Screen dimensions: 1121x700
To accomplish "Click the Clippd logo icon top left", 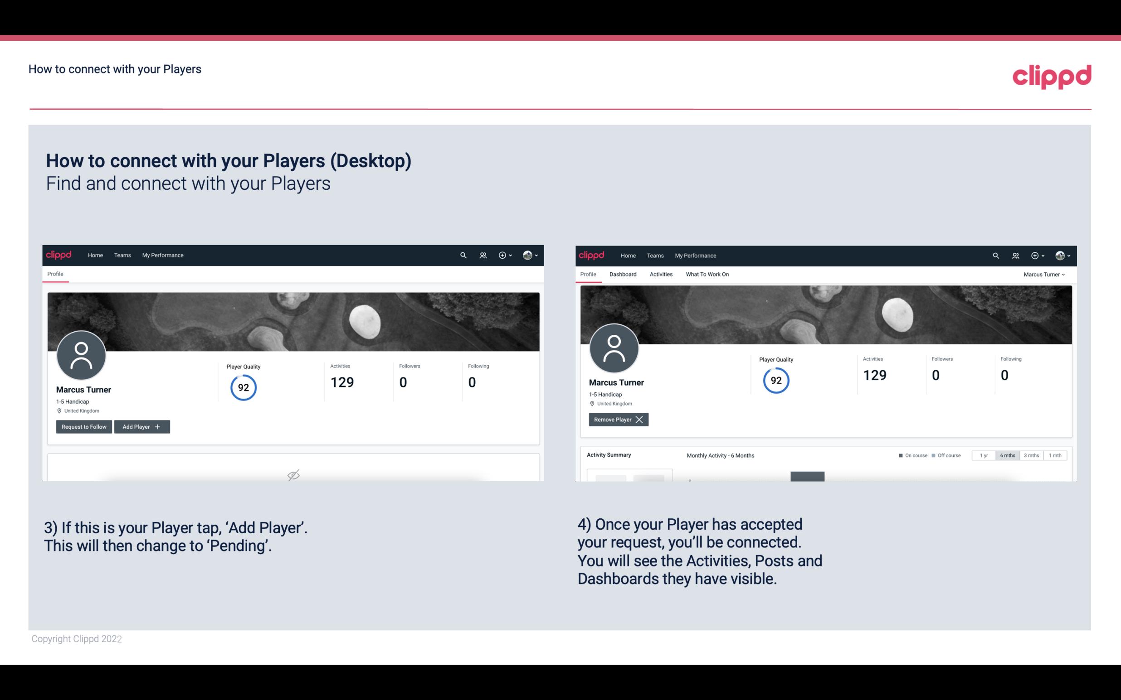I will pyautogui.click(x=59, y=255).
